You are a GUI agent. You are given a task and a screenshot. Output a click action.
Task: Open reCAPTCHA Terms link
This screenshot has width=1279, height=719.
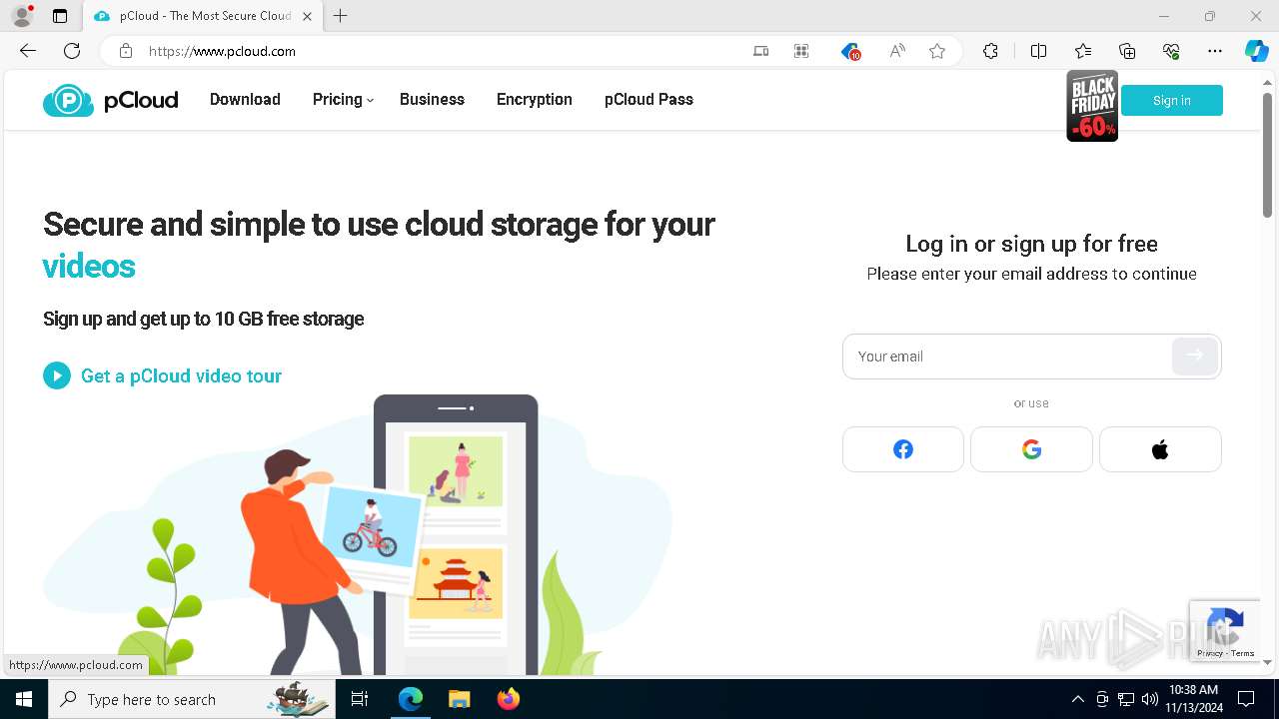[x=1243, y=653]
